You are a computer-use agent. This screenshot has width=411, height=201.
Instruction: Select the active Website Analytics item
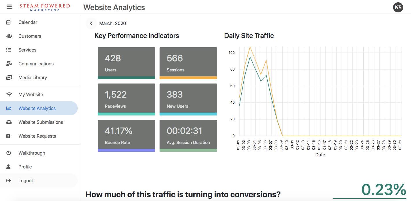[x=37, y=108]
